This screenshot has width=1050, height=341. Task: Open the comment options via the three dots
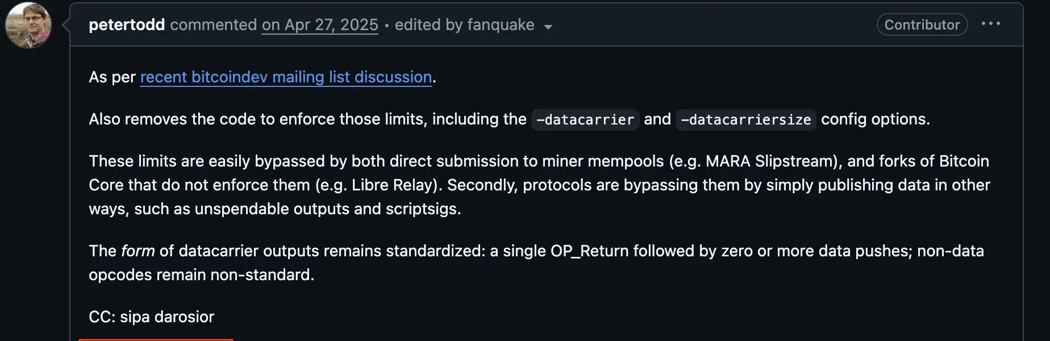tap(991, 24)
